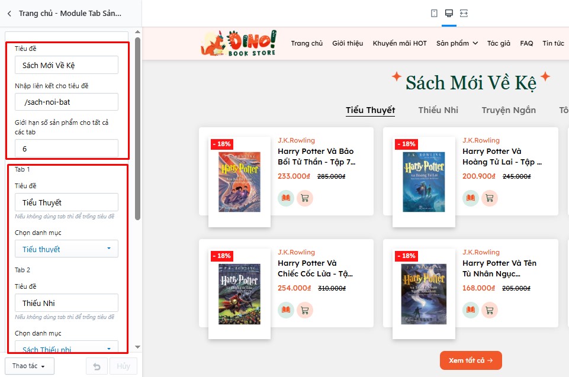The image size is (569, 377).
Task: Click the Hoàng Tử Lai book cover
Action: click(424, 182)
